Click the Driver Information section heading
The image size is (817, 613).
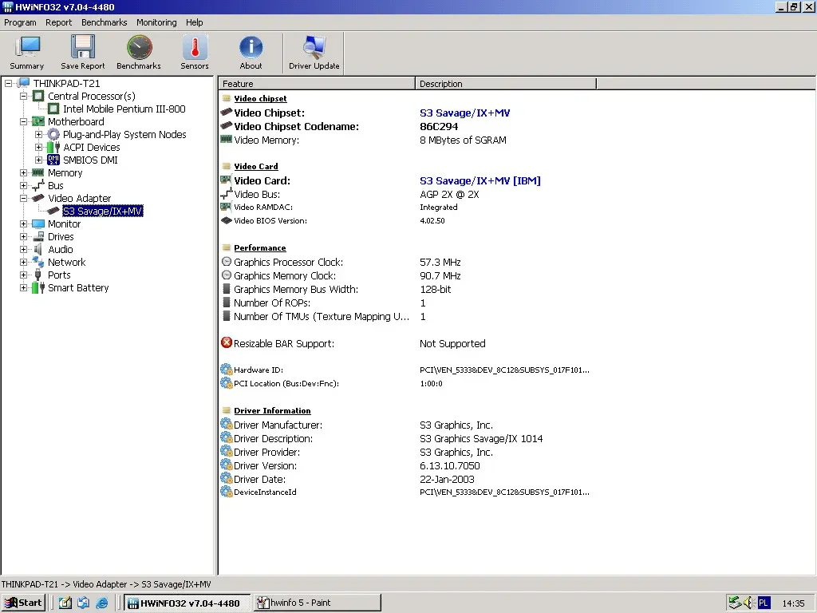pyautogui.click(x=272, y=410)
